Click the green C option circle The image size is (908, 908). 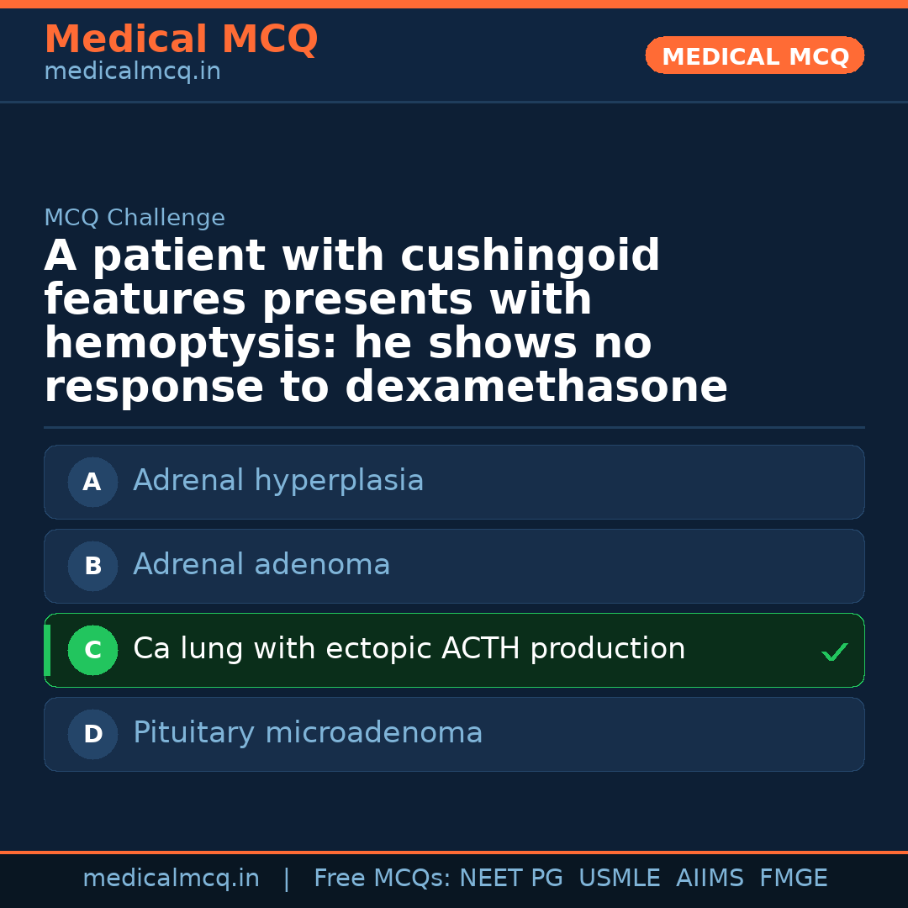92,650
